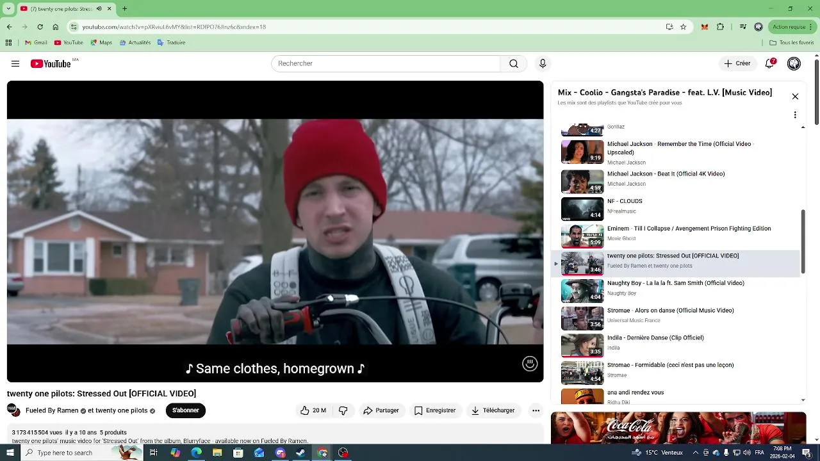Go to the YouTube home logo
This screenshot has height=461, width=820.
(x=51, y=63)
